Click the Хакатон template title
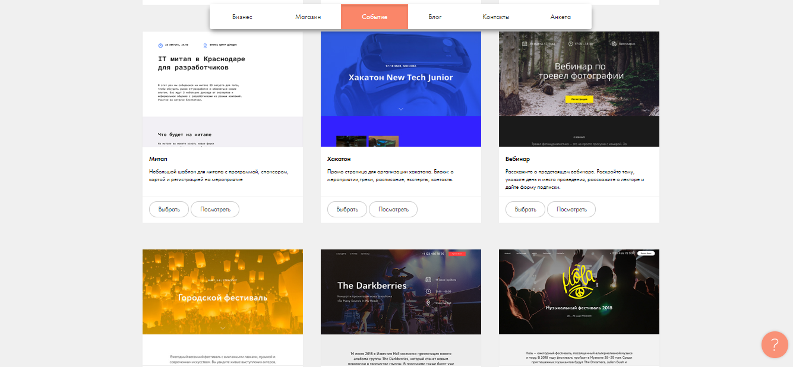The image size is (793, 367). [339, 159]
